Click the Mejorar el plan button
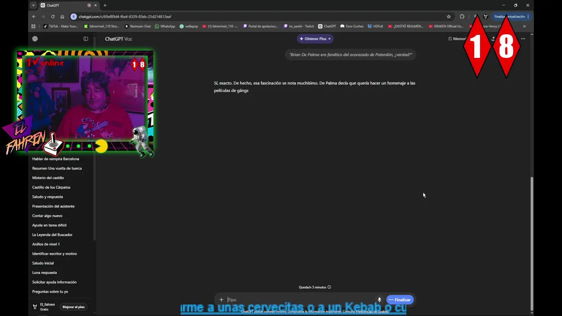This screenshot has height=316, width=562. click(73, 307)
